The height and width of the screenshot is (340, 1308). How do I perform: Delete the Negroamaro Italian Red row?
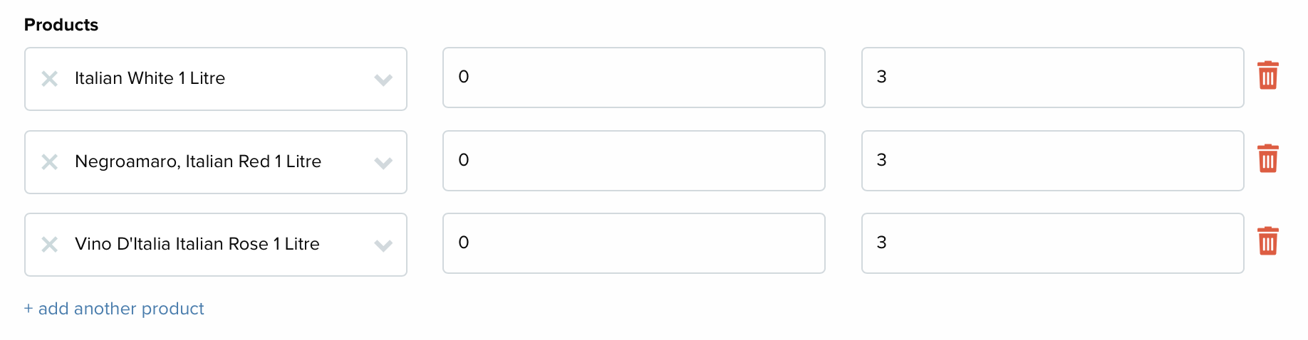(x=1267, y=159)
